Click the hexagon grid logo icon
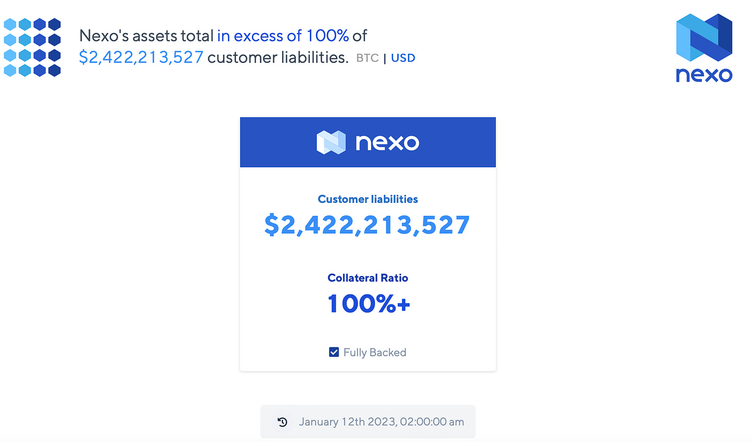This screenshot has height=442, width=752. [32, 47]
